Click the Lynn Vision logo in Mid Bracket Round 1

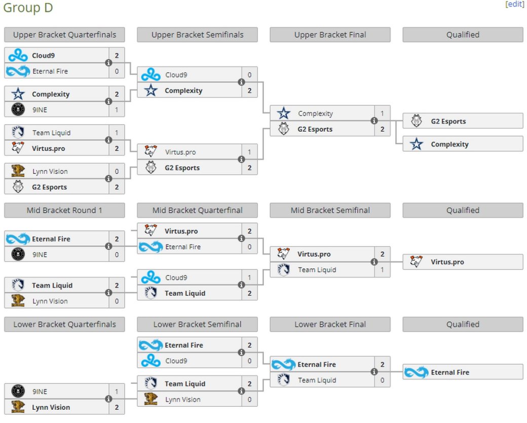click(x=18, y=301)
